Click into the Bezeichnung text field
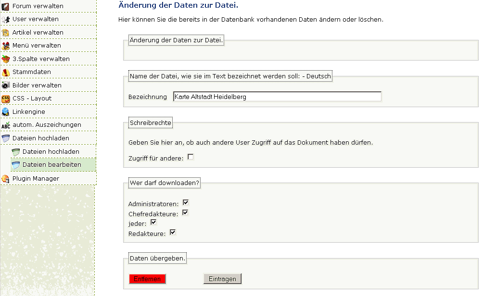483x296 pixels. tap(277, 97)
